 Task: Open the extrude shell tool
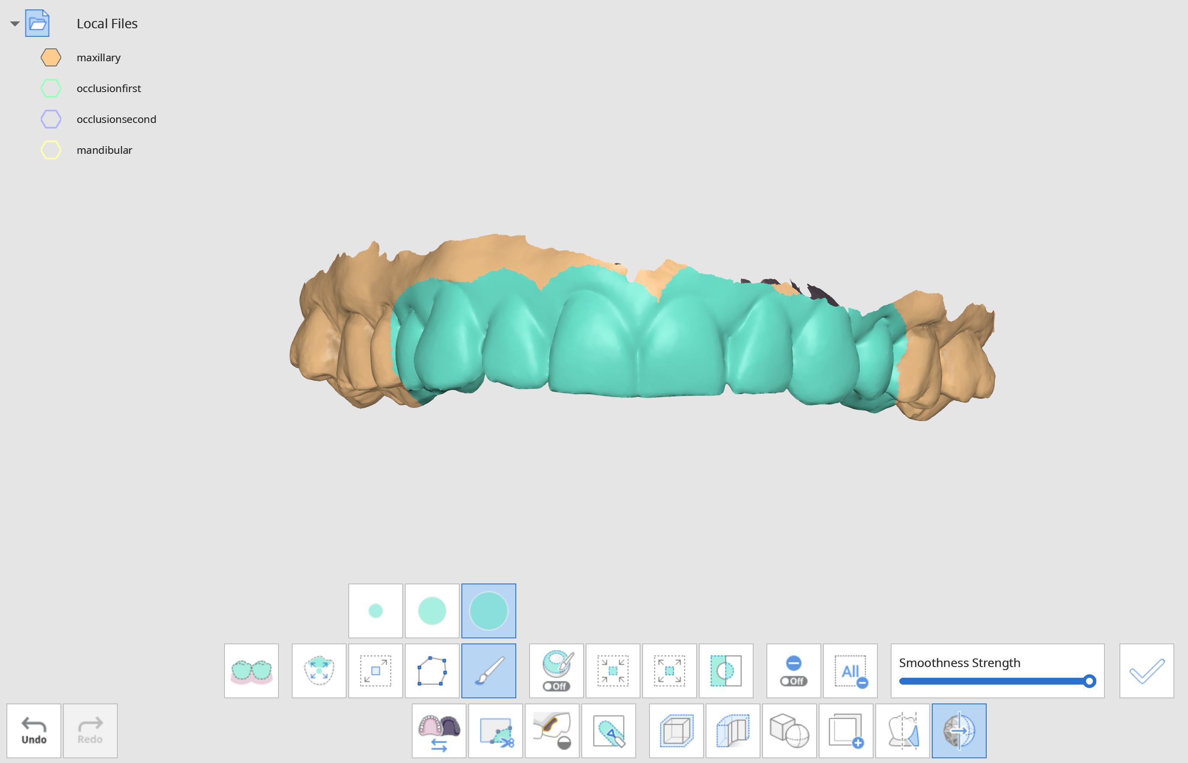click(733, 731)
